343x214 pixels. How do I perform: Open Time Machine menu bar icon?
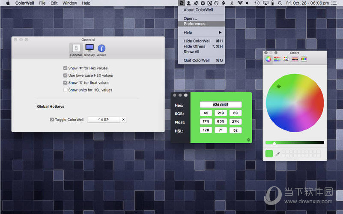tap(257, 3)
